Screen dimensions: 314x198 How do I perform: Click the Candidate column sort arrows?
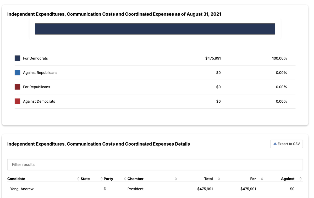point(78,179)
